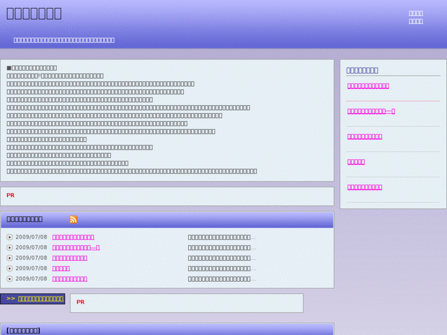Open the orange RSS feed icon

(x=73, y=219)
